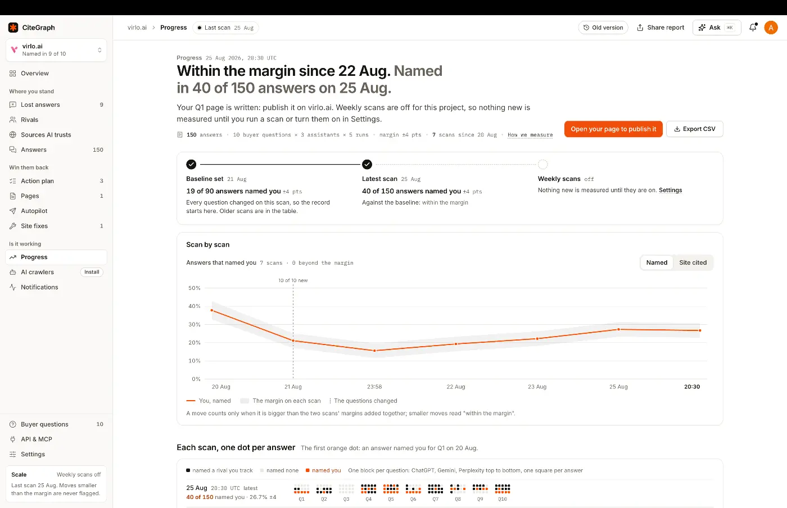Open How we measure link
The width and height of the screenshot is (787, 508).
point(530,135)
